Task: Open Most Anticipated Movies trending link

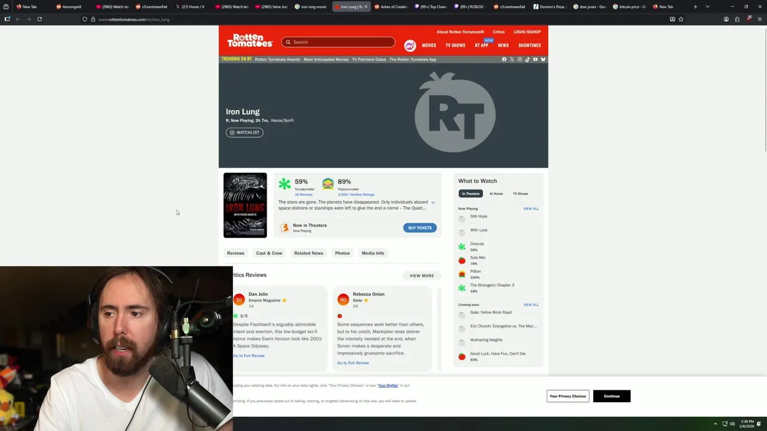Action: click(x=326, y=59)
